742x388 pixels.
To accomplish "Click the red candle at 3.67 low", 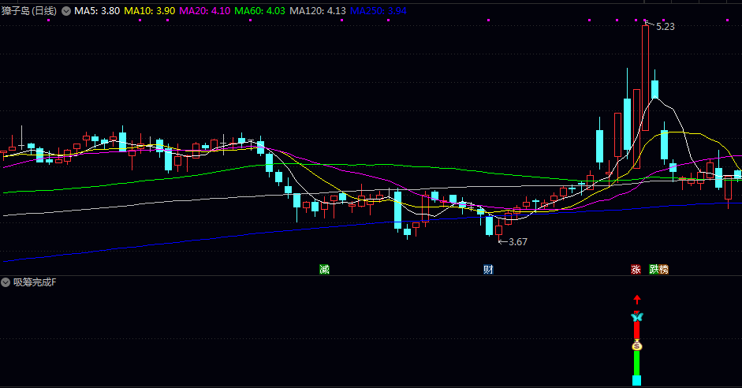I will [499, 230].
